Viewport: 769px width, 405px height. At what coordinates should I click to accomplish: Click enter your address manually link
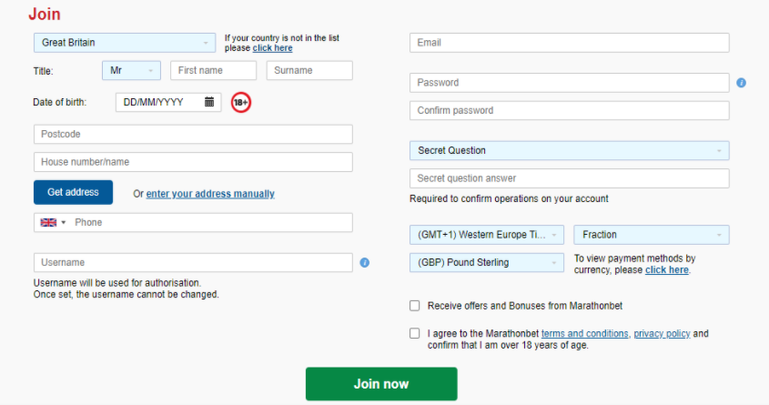(x=210, y=194)
